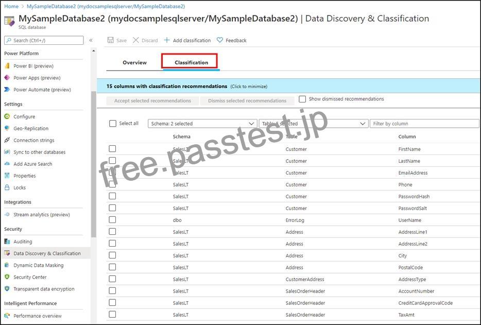Click the Power Automate (preview) icon
The image size is (481, 325).
pyautogui.click(x=7, y=89)
